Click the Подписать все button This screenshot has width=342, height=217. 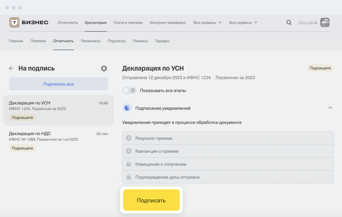click(x=58, y=84)
